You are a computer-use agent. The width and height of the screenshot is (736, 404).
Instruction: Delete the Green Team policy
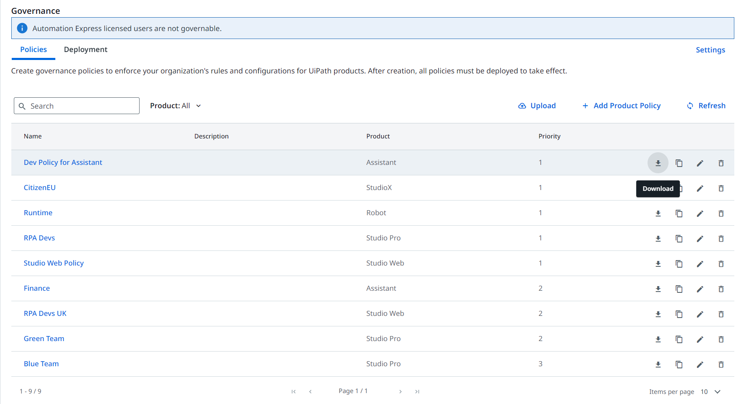coord(721,339)
